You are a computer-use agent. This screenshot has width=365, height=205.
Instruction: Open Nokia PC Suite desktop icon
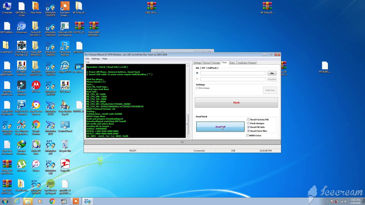[36, 147]
